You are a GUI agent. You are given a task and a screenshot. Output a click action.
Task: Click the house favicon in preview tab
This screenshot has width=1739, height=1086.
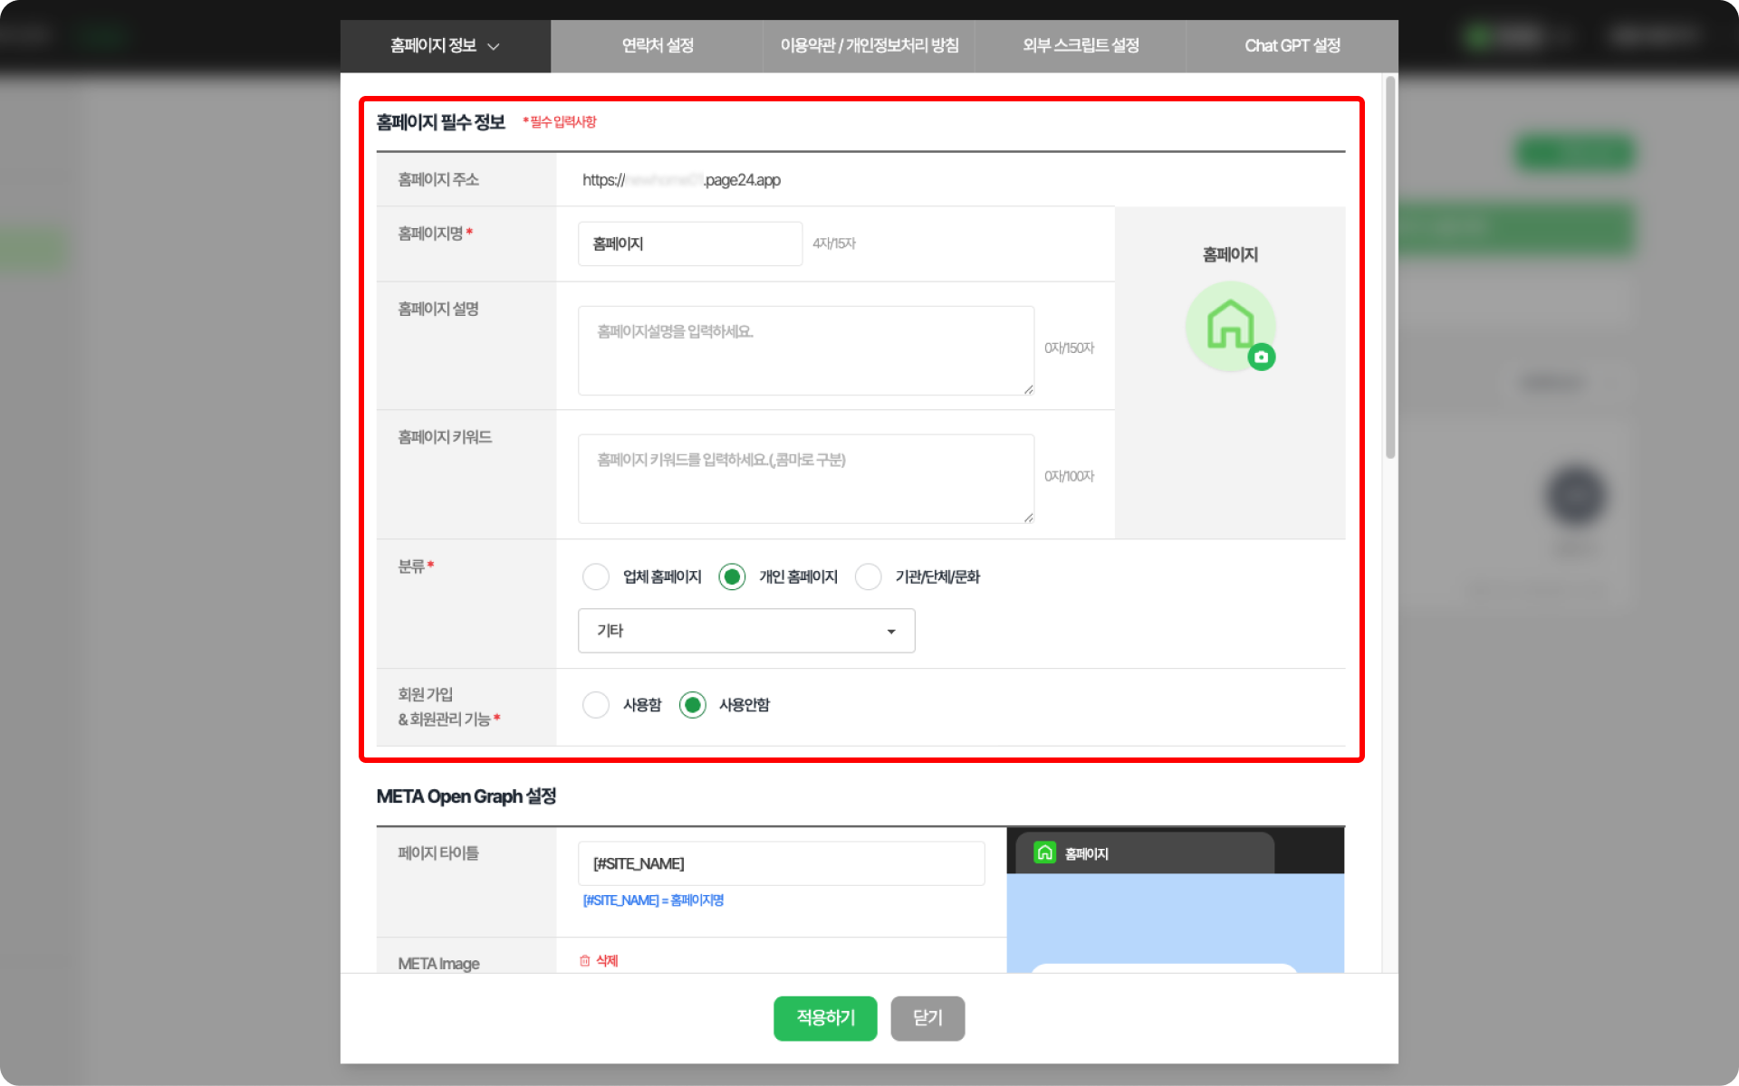pyautogui.click(x=1044, y=853)
